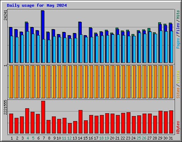Viewport: 182px width, 142px height.
Task: Click the 2221555 KBytes axis label
Action: (x=5, y=107)
